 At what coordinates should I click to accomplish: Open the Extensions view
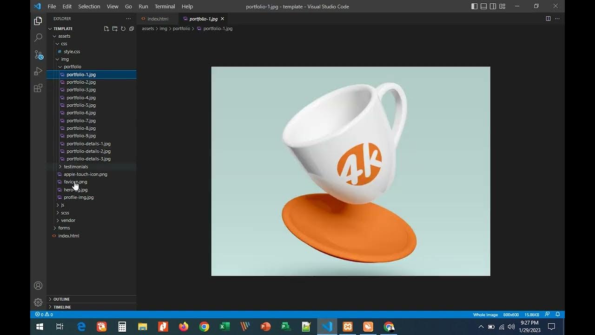tap(38, 88)
